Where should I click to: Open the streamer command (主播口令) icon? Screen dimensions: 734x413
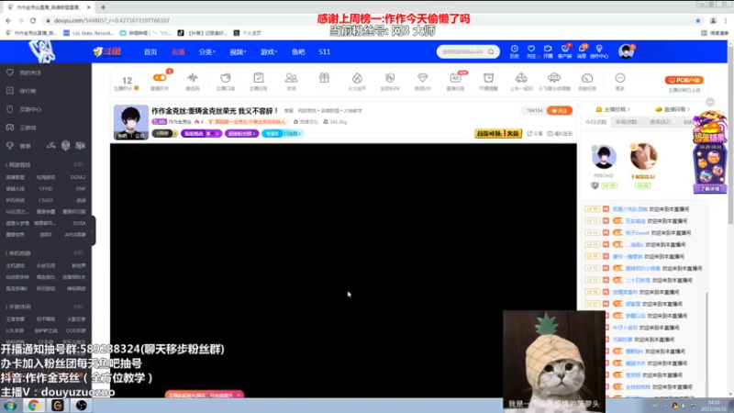[x=226, y=78]
